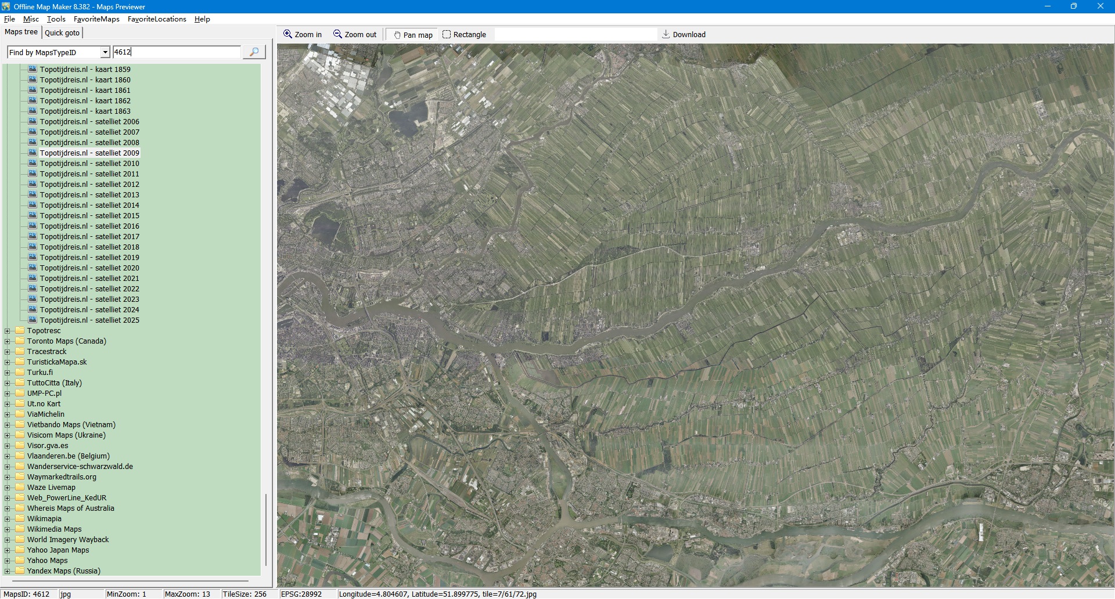
Task: Click the Wikimapia folder icon
Action: (x=20, y=519)
